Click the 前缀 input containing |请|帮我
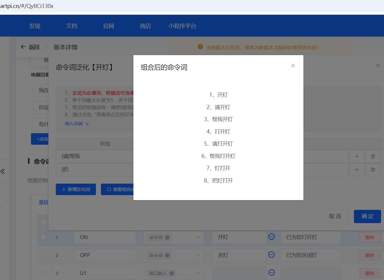This screenshot has height=280, width=384. [x=94, y=156]
